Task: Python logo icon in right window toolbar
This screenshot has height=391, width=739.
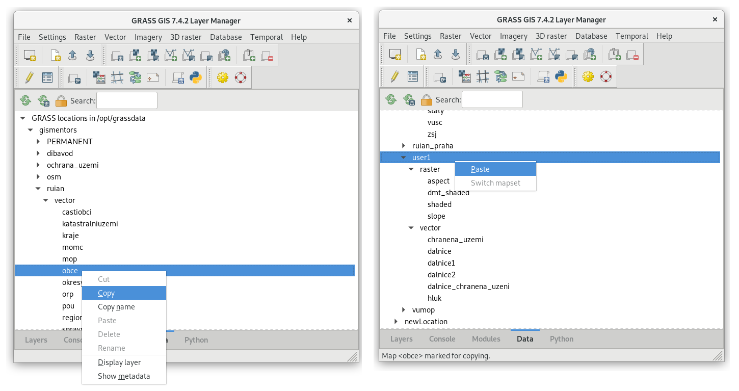Action: click(x=561, y=76)
